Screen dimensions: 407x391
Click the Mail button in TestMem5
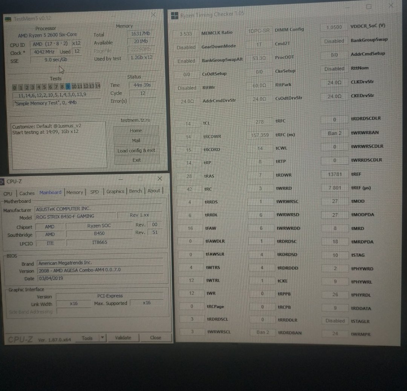136,141
